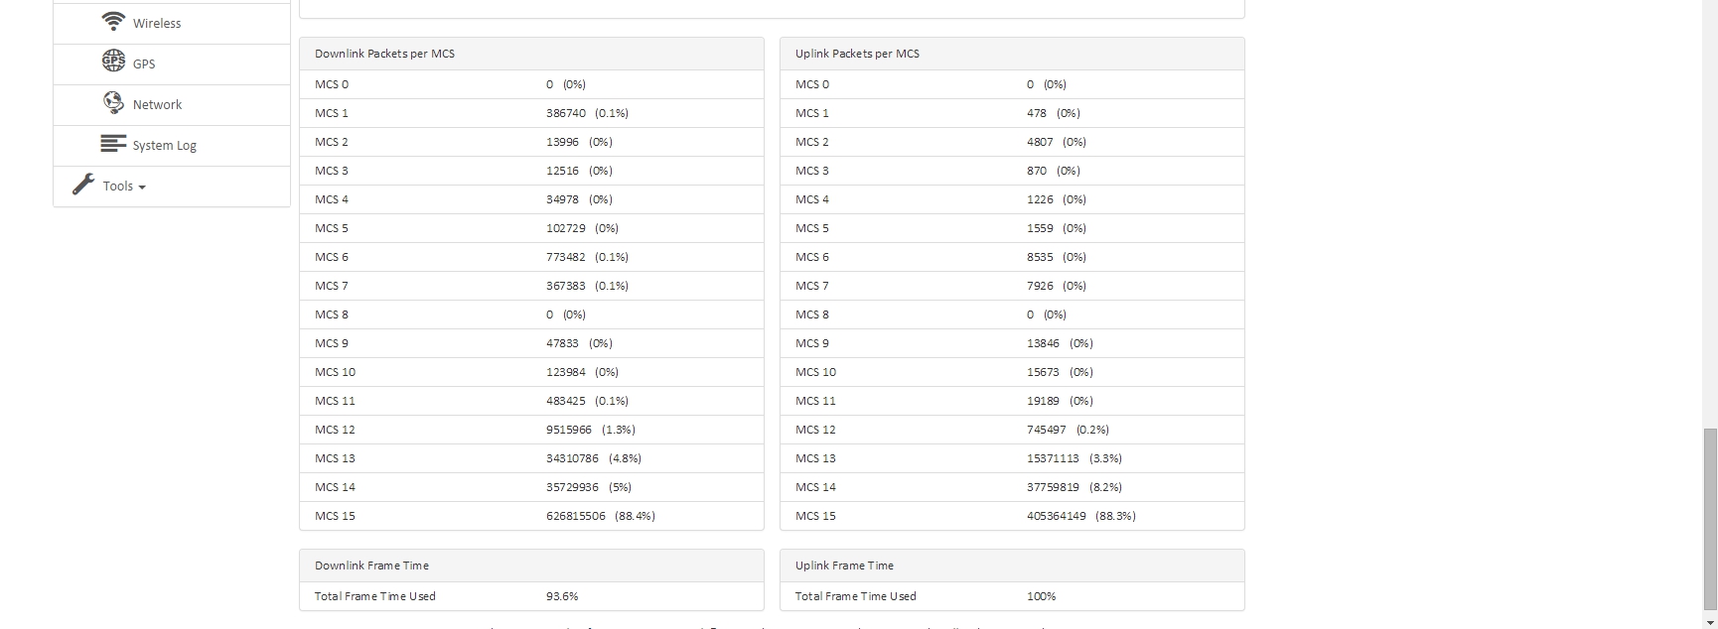This screenshot has width=1718, height=629.
Task: Open the Network menu label
Action: [x=157, y=105]
